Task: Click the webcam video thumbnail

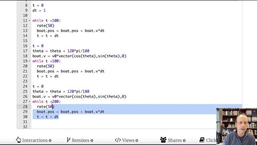Action: point(237,126)
